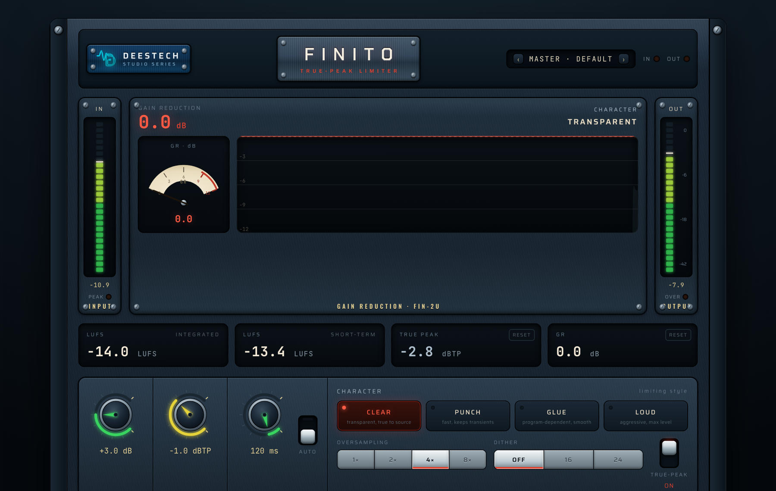Image resolution: width=776 pixels, height=491 pixels.
Task: Reset the True Peak readout
Action: [522, 335]
